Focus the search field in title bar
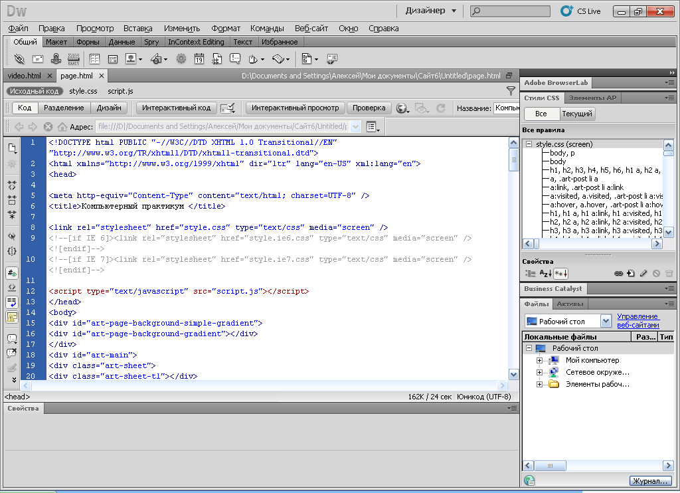 point(511,11)
